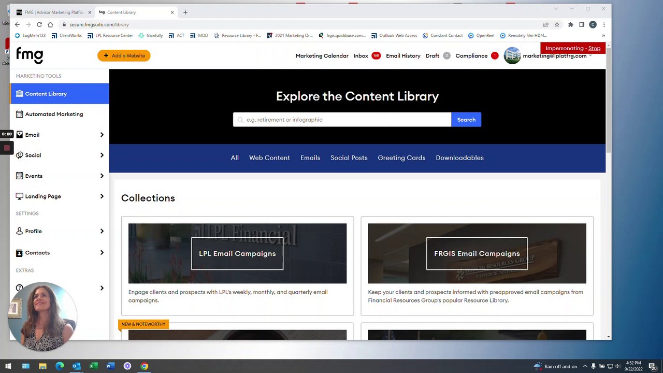Select the Downloadables tab
Viewport: 663px width, 373px height.
(x=459, y=158)
